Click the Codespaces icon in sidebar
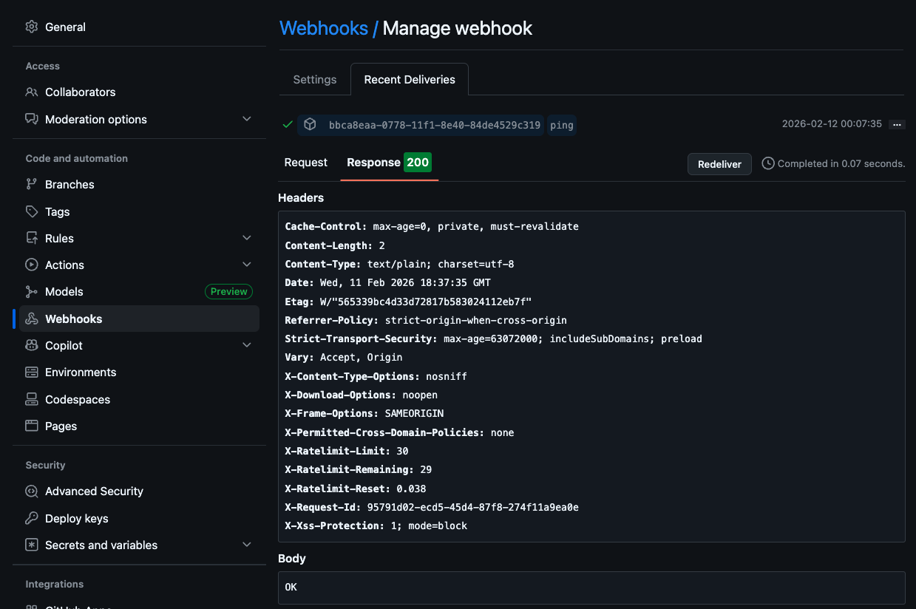Screen dimensions: 916x609 pyautogui.click(x=31, y=400)
